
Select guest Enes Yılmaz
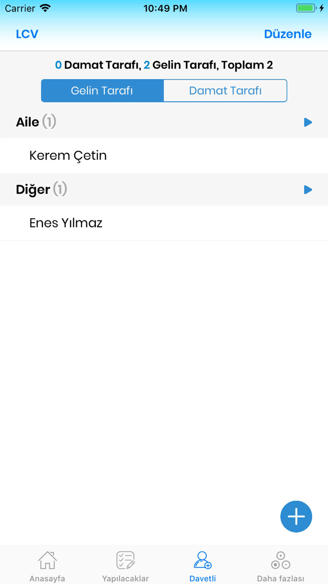(x=164, y=223)
